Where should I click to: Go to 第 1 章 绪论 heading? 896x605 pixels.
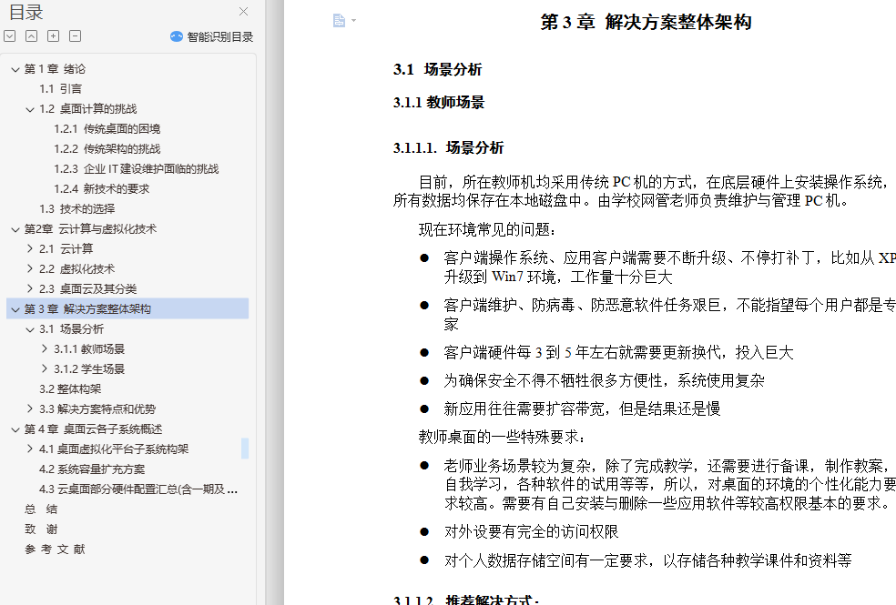point(55,69)
